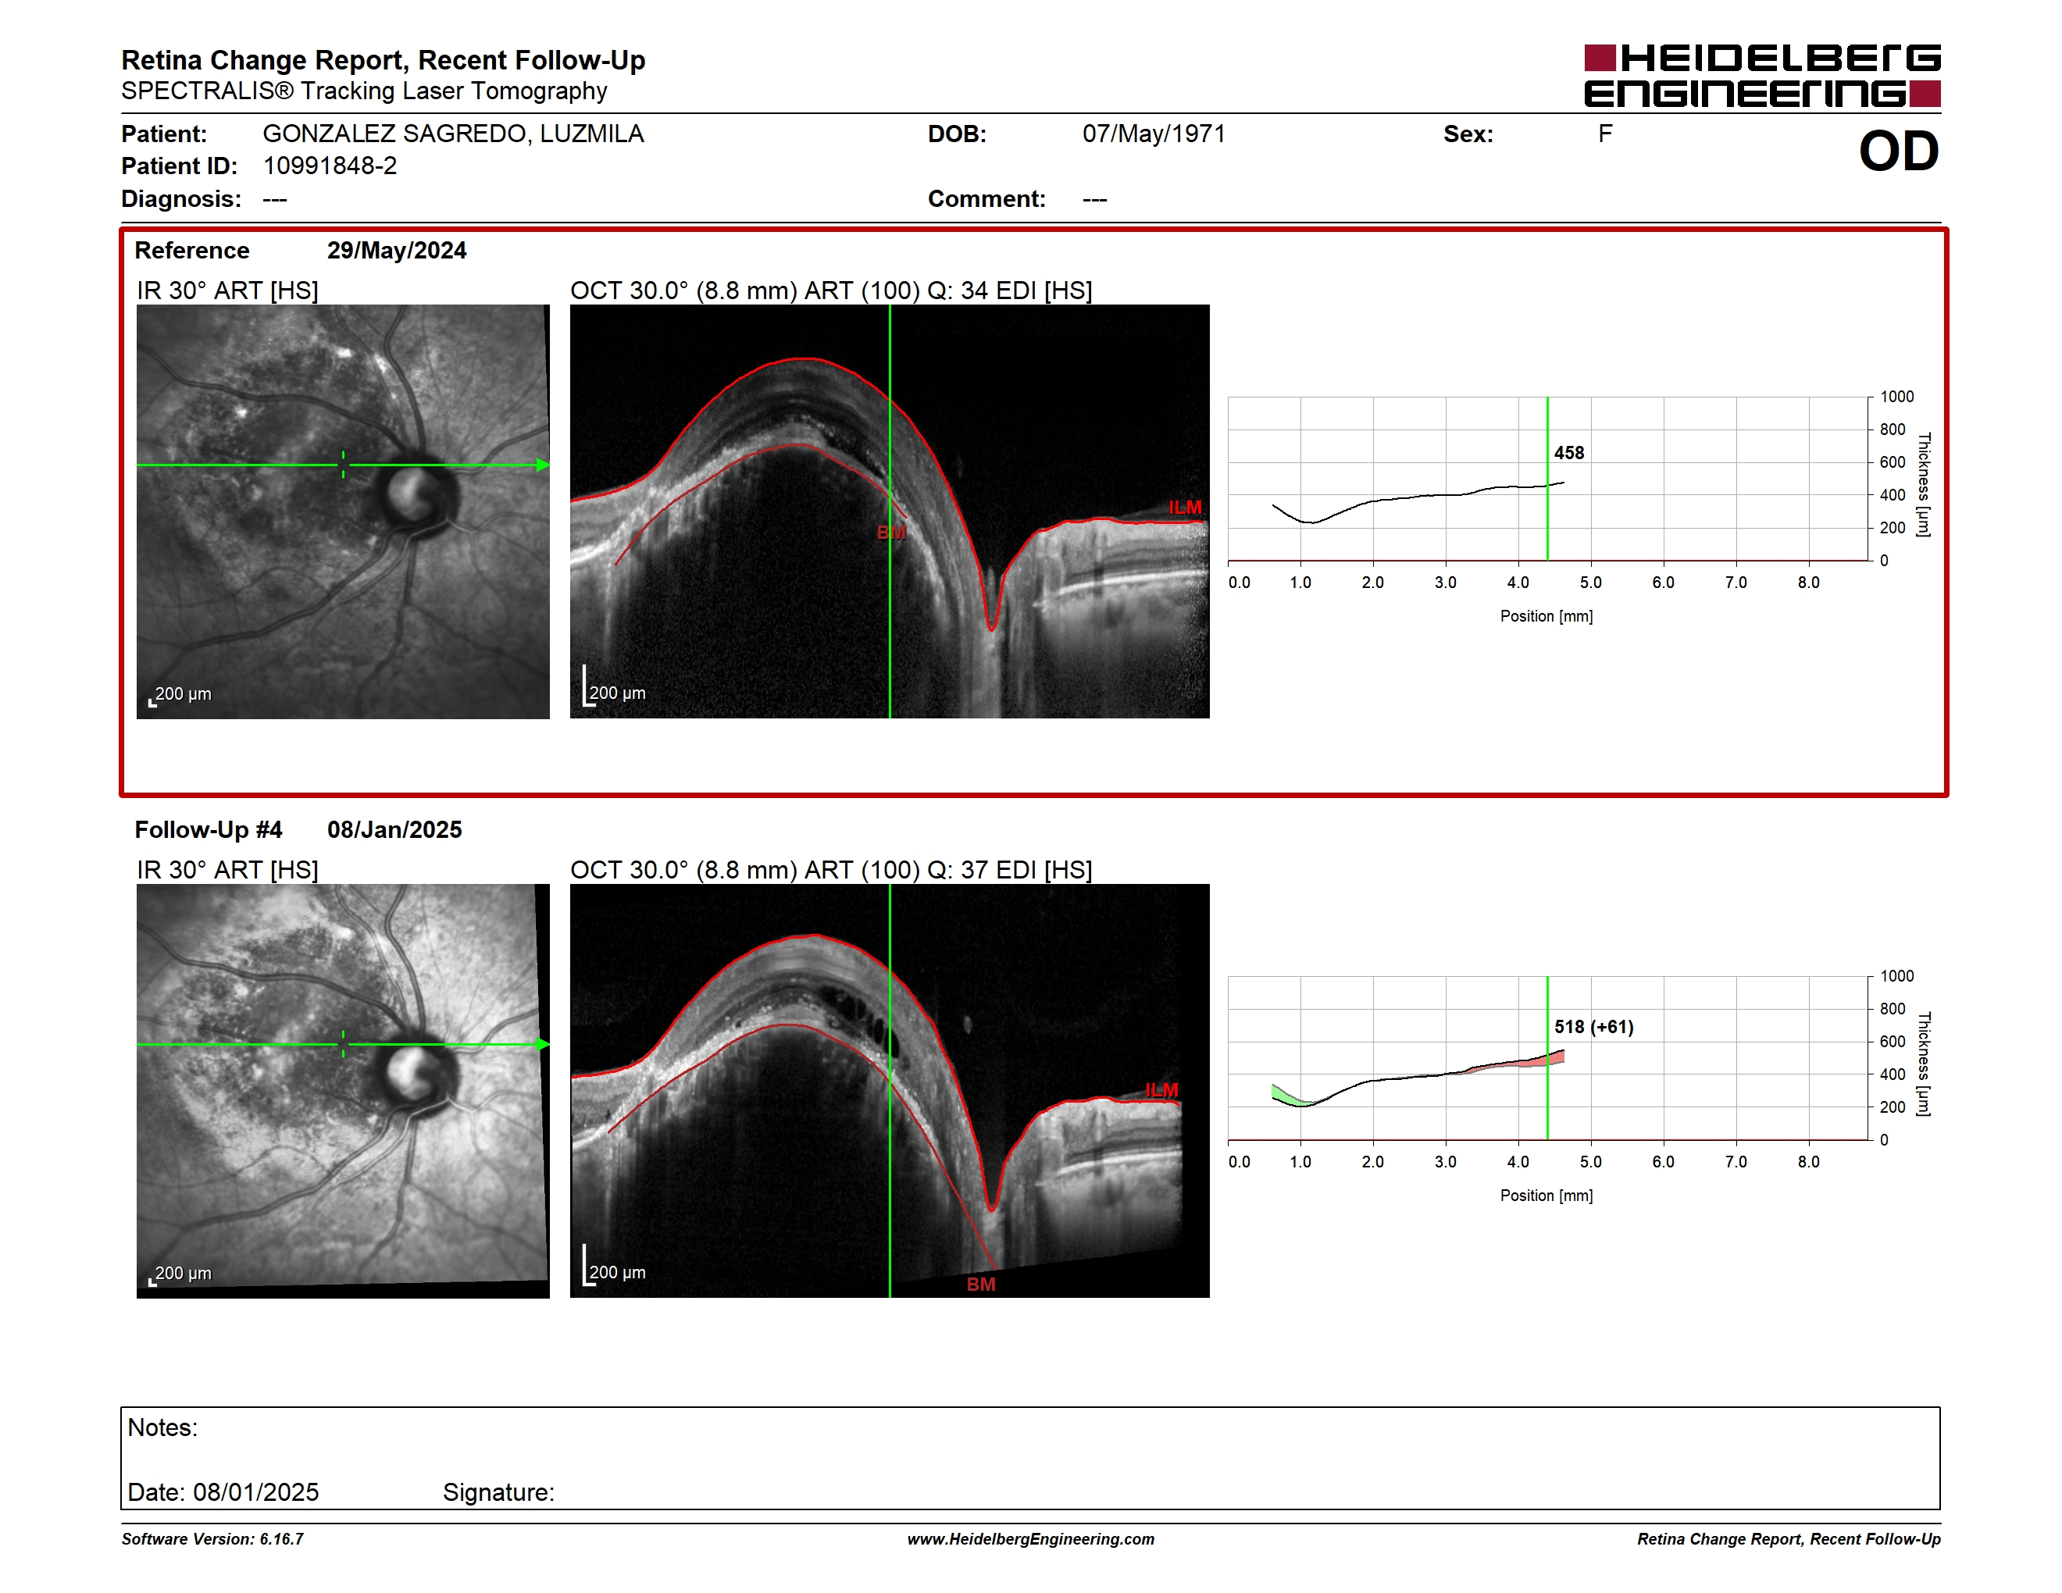Open the follow-up OCT B-scan image

tap(890, 1091)
